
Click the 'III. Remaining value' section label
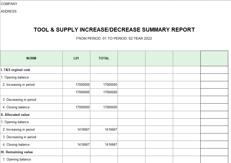pos(17,152)
